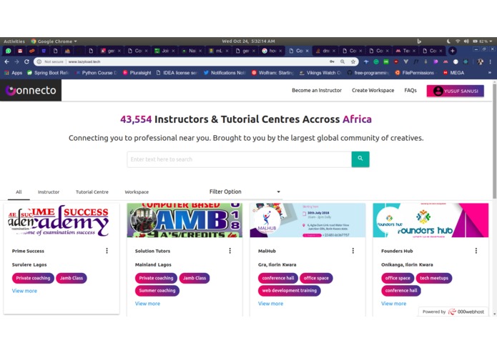
Task: Open a new browser tab
Action: click(x=453, y=51)
